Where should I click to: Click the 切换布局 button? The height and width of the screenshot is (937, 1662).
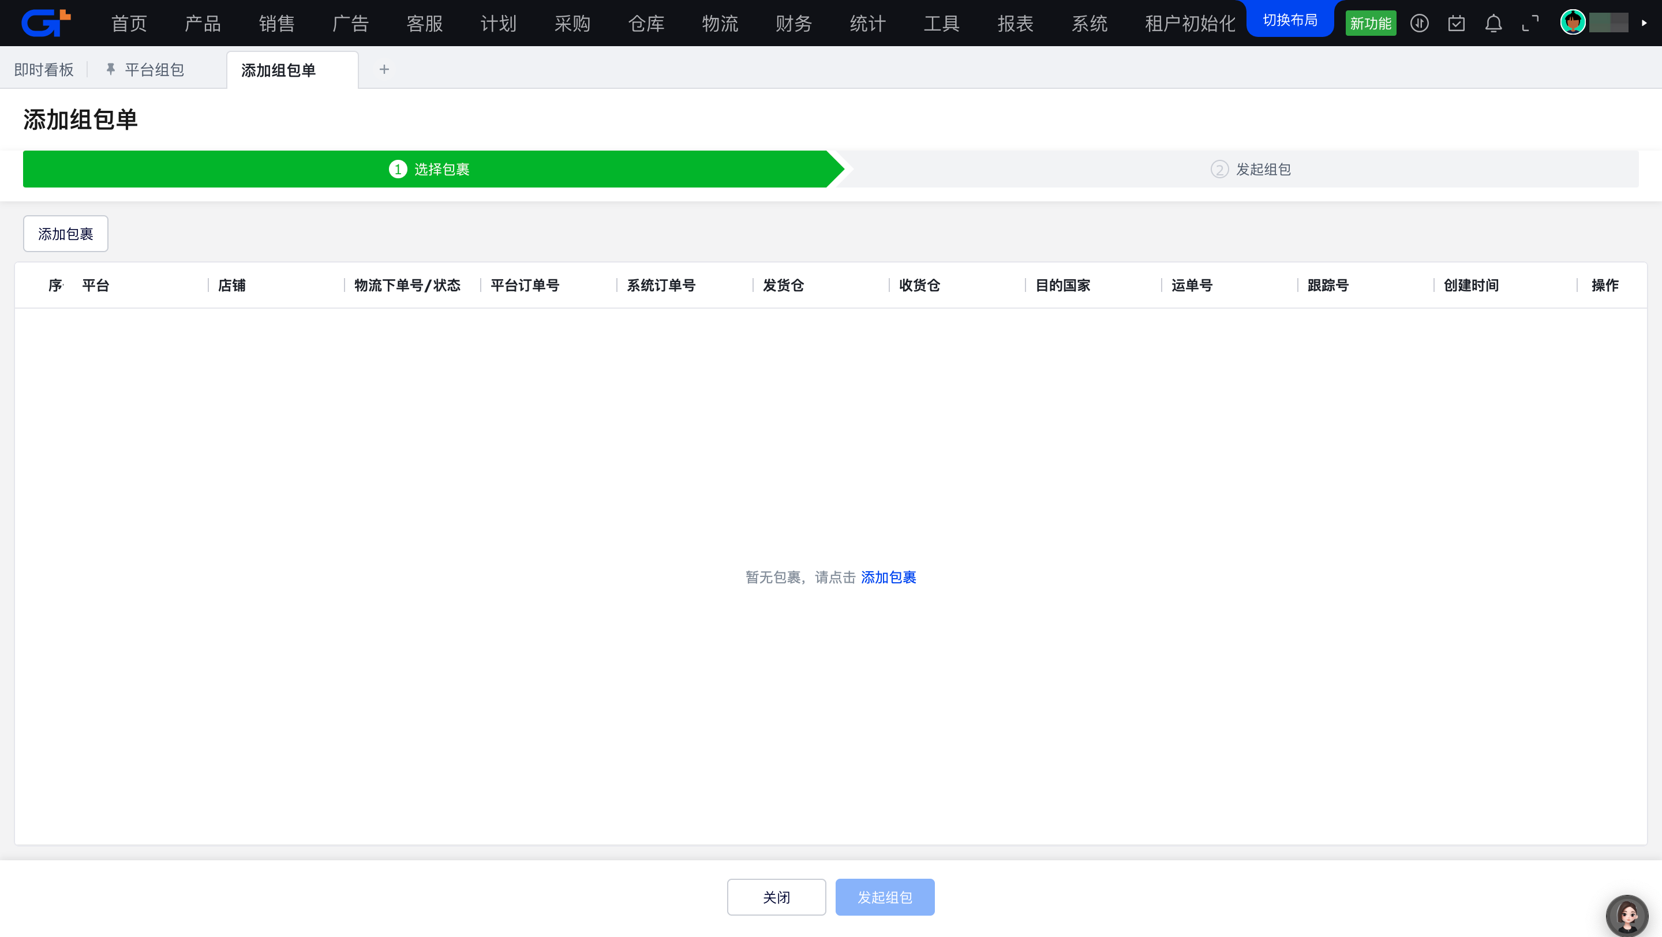(1290, 20)
